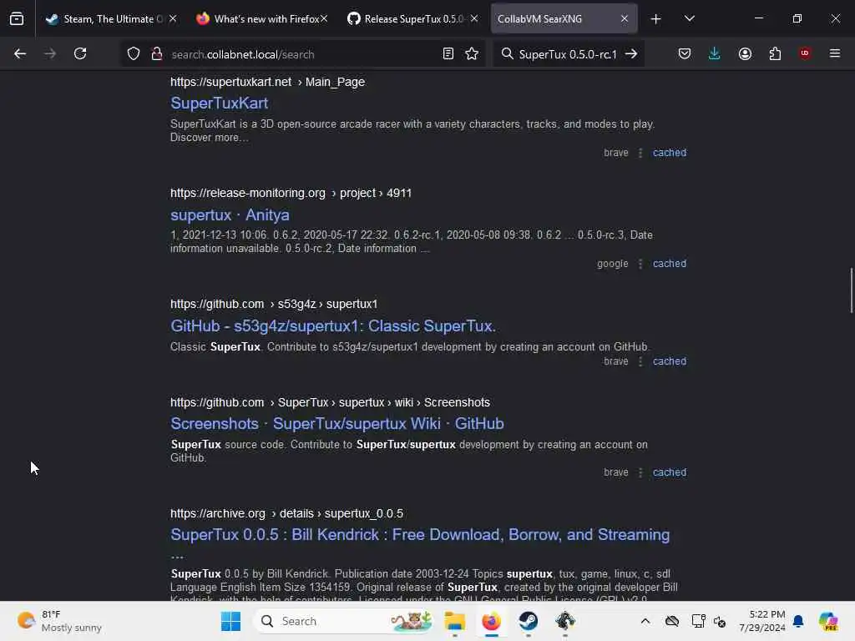Open the Firefox account icon

[745, 53]
